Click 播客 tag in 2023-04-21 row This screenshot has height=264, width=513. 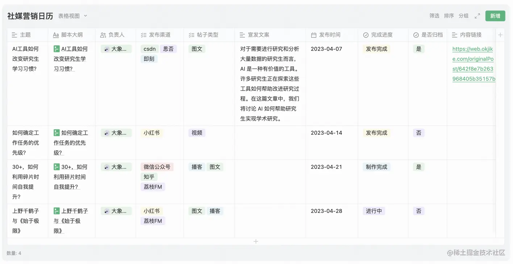(x=197, y=167)
